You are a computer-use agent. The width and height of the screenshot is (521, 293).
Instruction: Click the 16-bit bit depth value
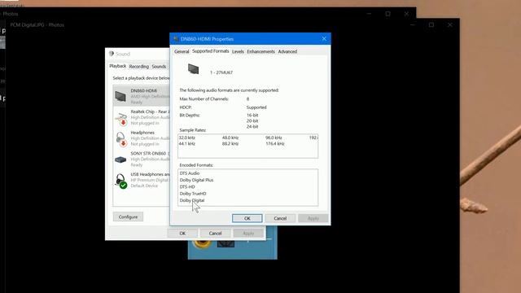(252, 115)
